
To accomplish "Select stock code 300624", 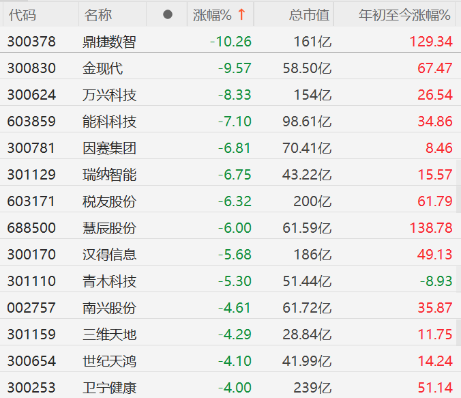I will pyautogui.click(x=31, y=95).
